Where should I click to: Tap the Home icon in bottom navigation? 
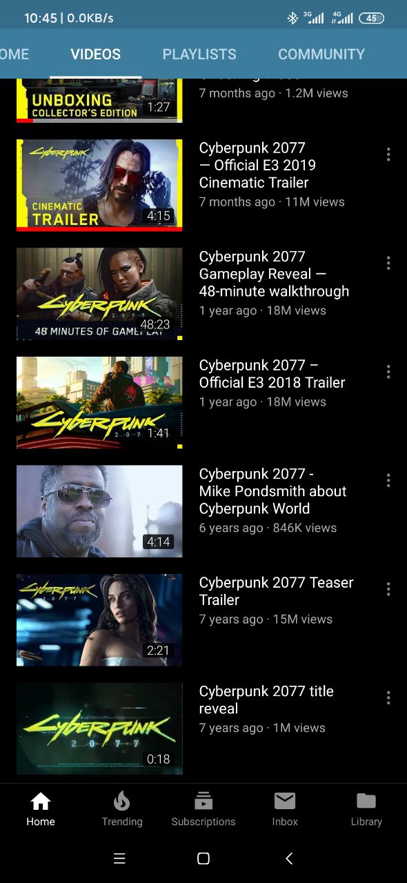[x=41, y=801]
